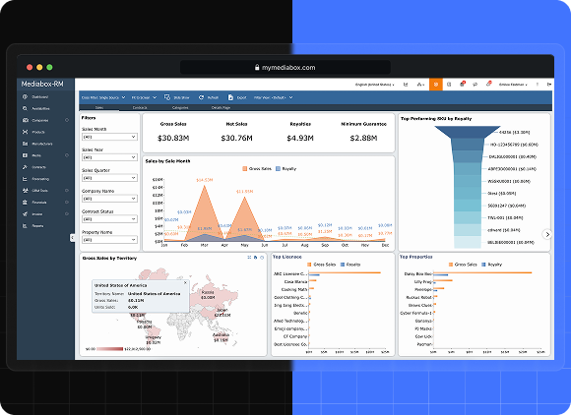Click the Refresh icon in toolbar

pyautogui.click(x=201, y=97)
